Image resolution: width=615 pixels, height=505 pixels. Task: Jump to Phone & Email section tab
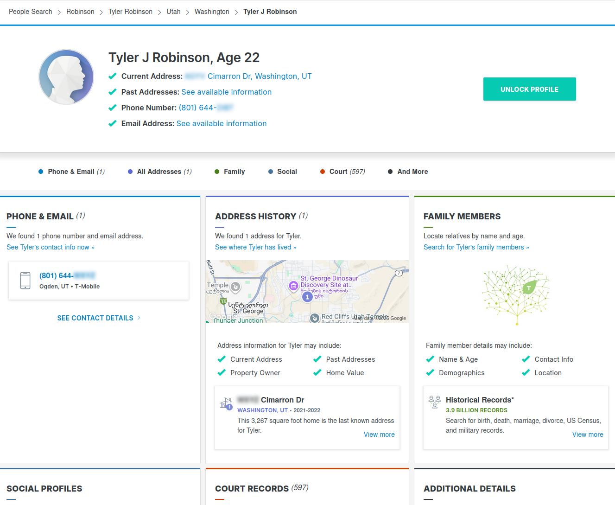pos(71,172)
